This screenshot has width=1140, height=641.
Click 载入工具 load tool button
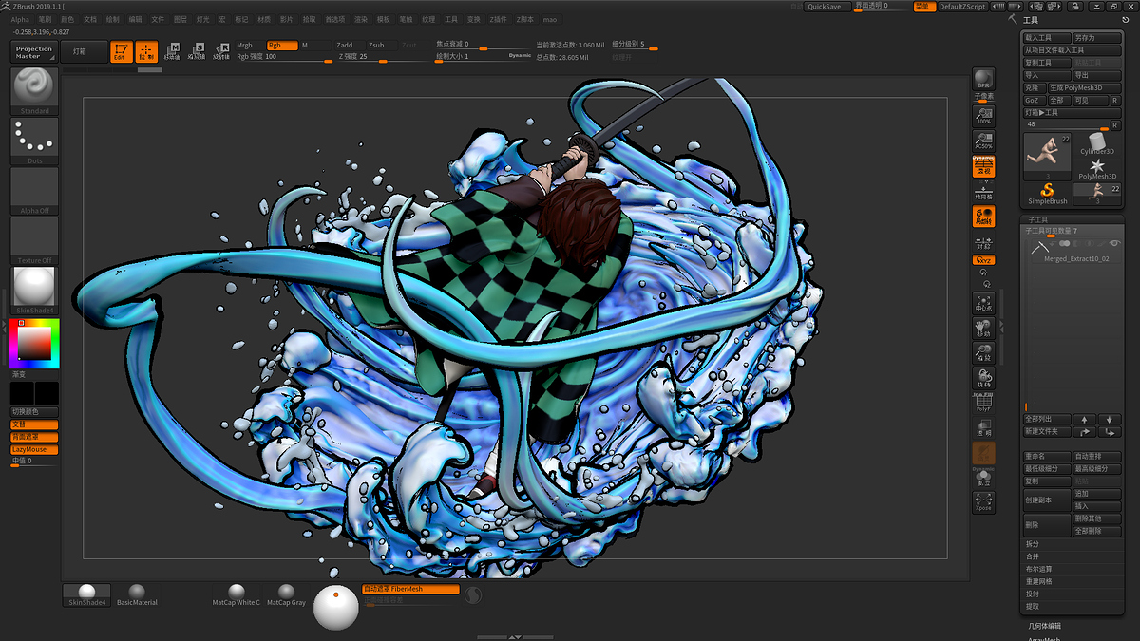[x=1047, y=38]
